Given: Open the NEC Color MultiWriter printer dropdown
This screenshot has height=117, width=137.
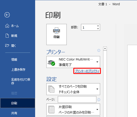Looking at the screenshot, I should coord(73,62).
